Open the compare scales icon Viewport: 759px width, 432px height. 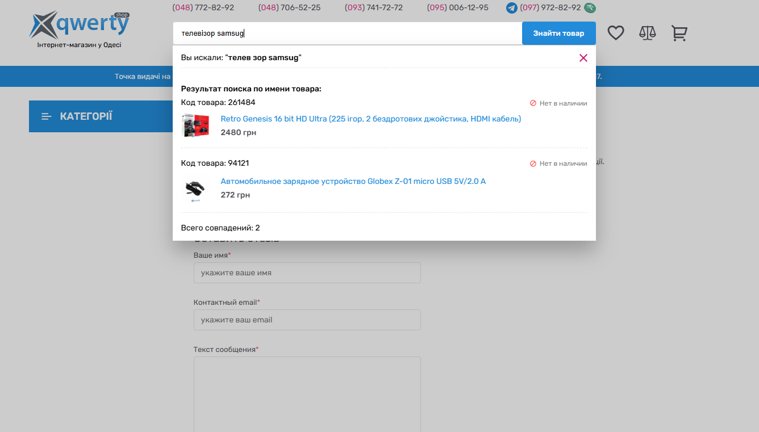click(647, 33)
